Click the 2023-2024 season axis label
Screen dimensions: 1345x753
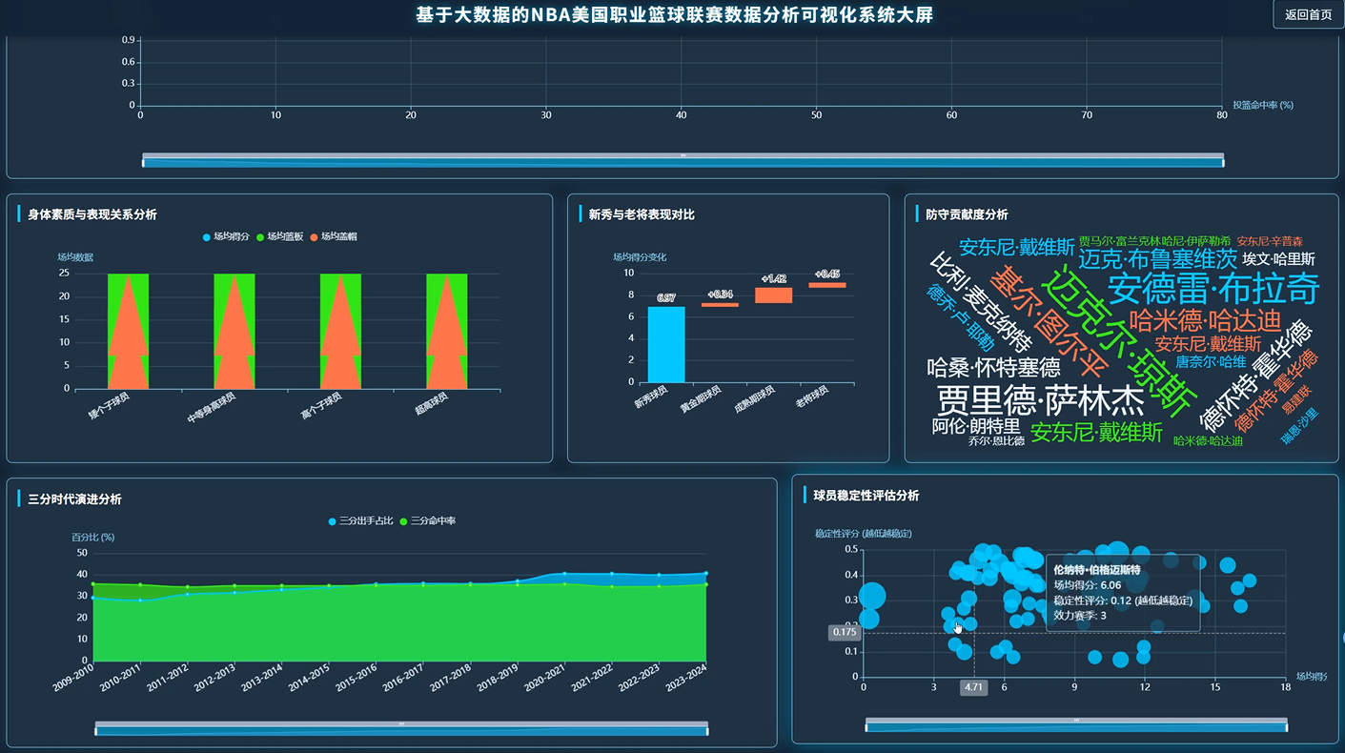pos(687,678)
